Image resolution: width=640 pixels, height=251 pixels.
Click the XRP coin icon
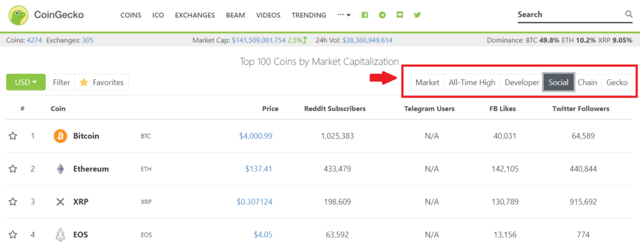coord(61,202)
